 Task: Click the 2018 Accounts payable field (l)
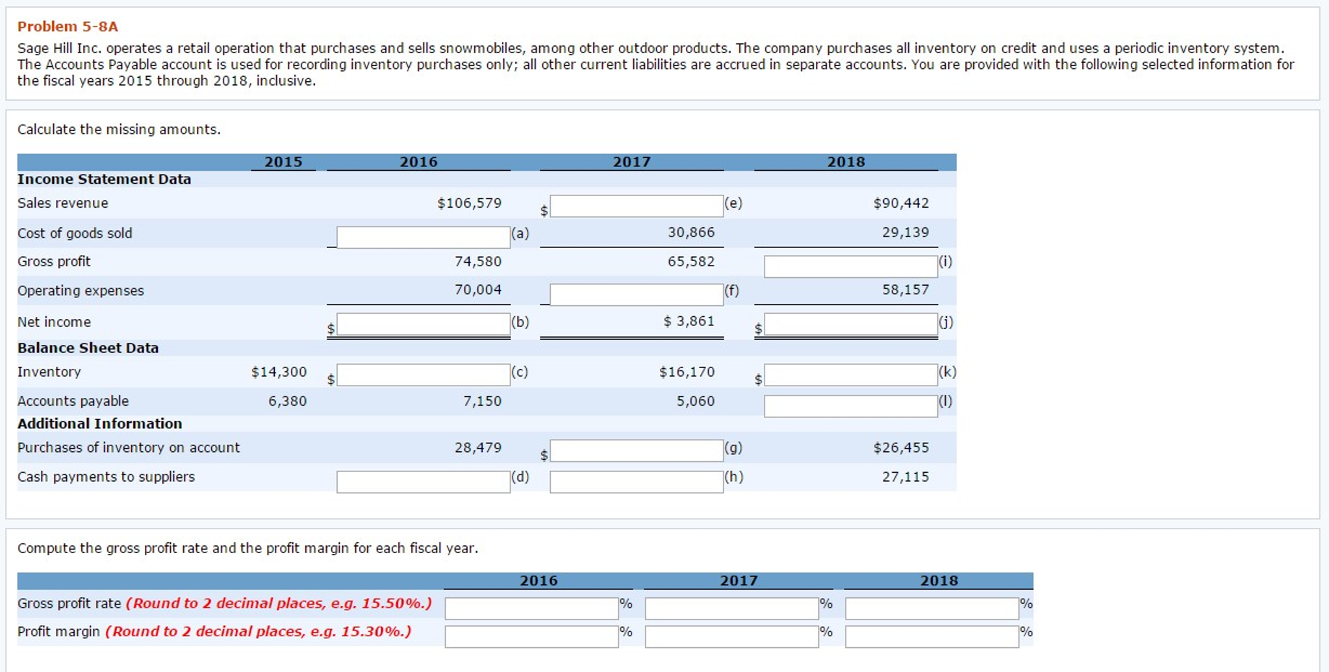(851, 406)
